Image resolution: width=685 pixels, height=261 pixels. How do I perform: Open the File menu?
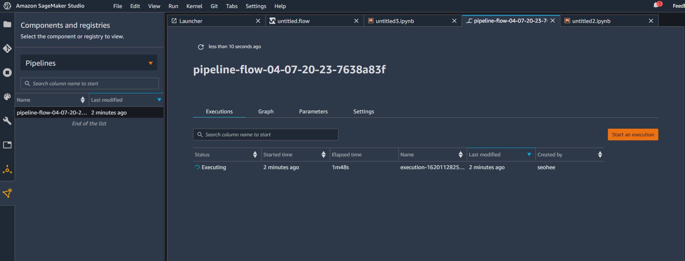point(118,6)
